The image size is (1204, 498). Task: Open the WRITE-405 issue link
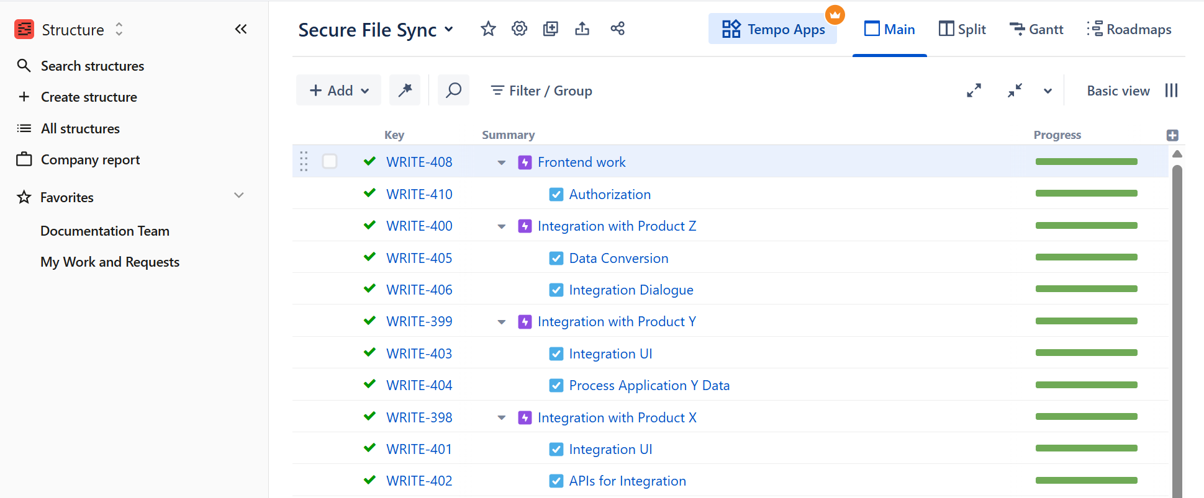pyautogui.click(x=419, y=258)
